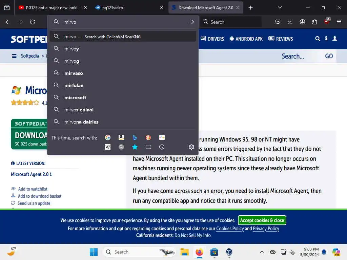
Task: Choose the microsoft suggestion
Action: (123, 97)
